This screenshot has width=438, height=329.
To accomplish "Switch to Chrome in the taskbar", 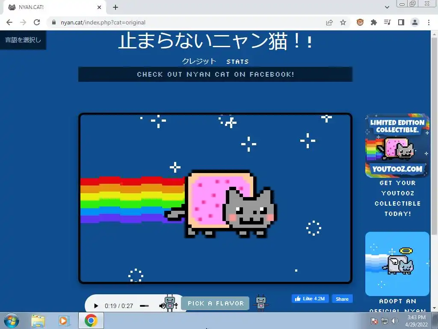I will click(91, 320).
